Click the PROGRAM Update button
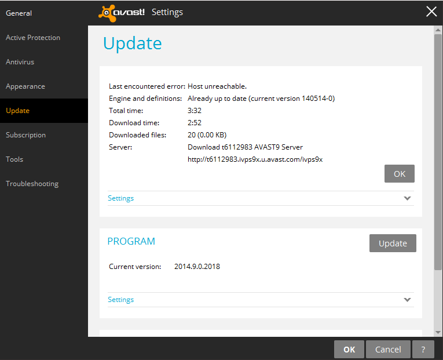 pyautogui.click(x=393, y=243)
